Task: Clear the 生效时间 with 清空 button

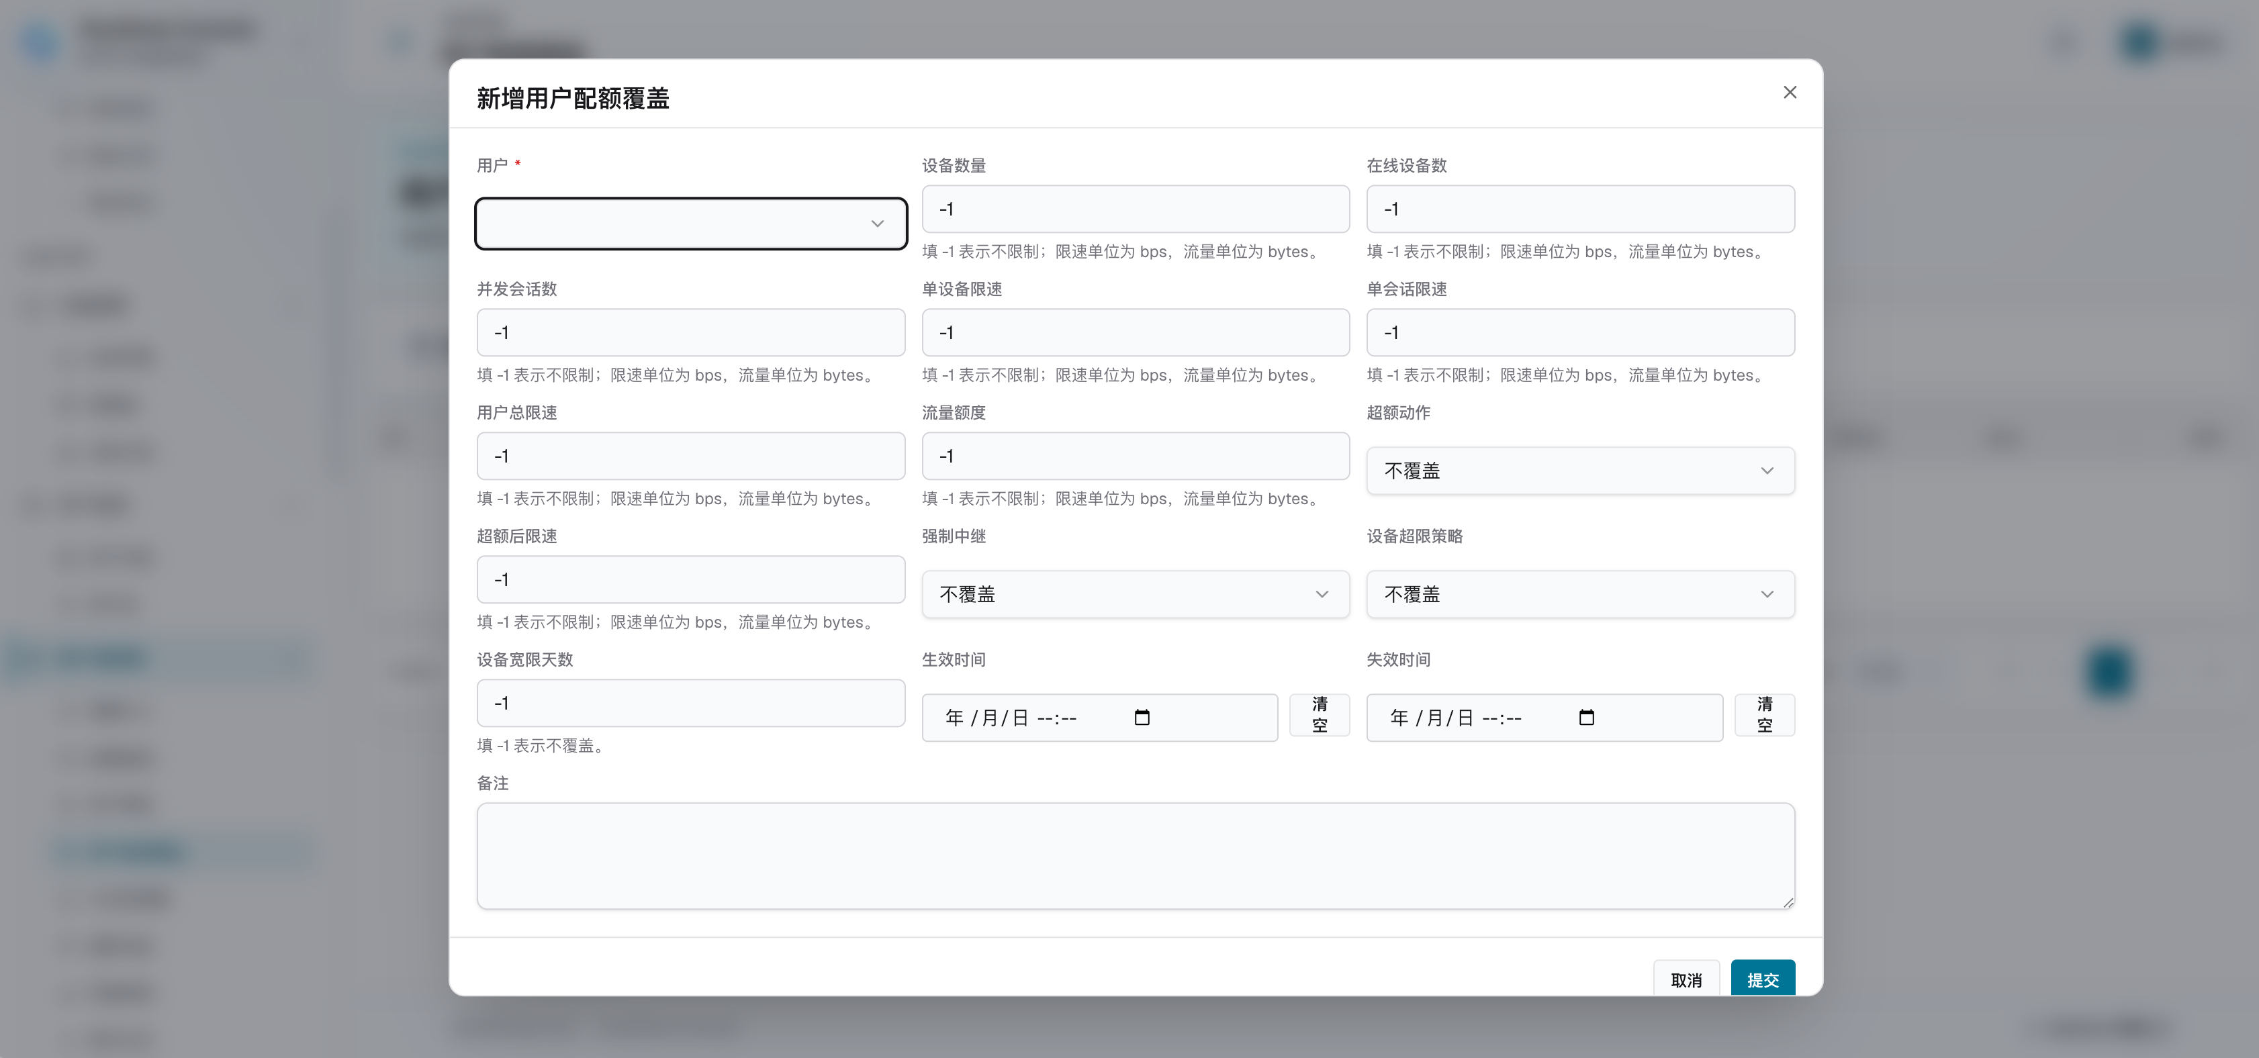Action: pos(1320,715)
